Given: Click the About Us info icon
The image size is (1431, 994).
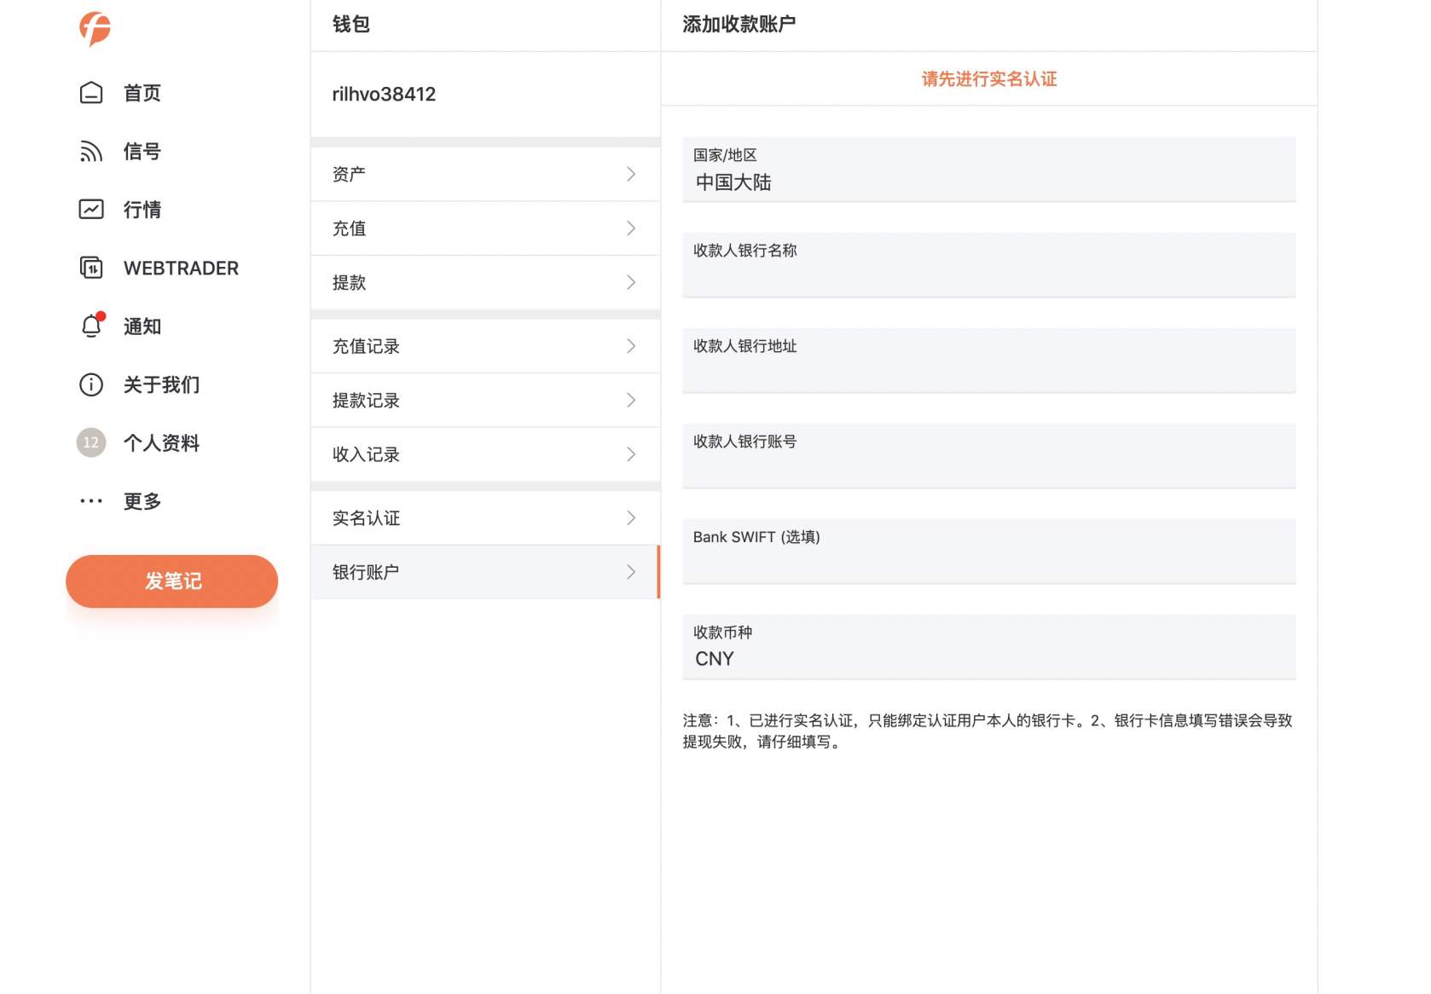Looking at the screenshot, I should [x=91, y=384].
